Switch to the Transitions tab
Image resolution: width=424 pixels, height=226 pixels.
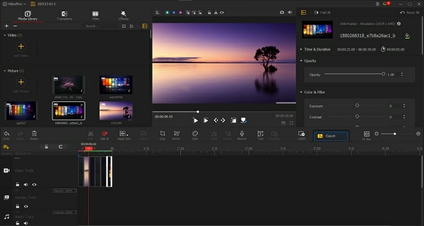click(64, 16)
